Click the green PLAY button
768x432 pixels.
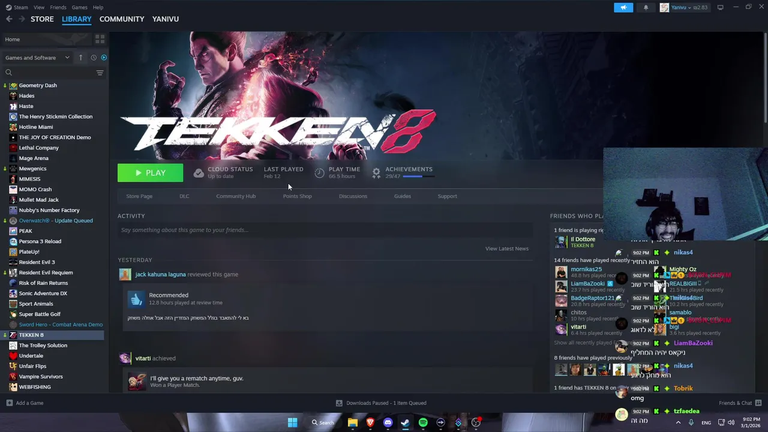point(150,173)
